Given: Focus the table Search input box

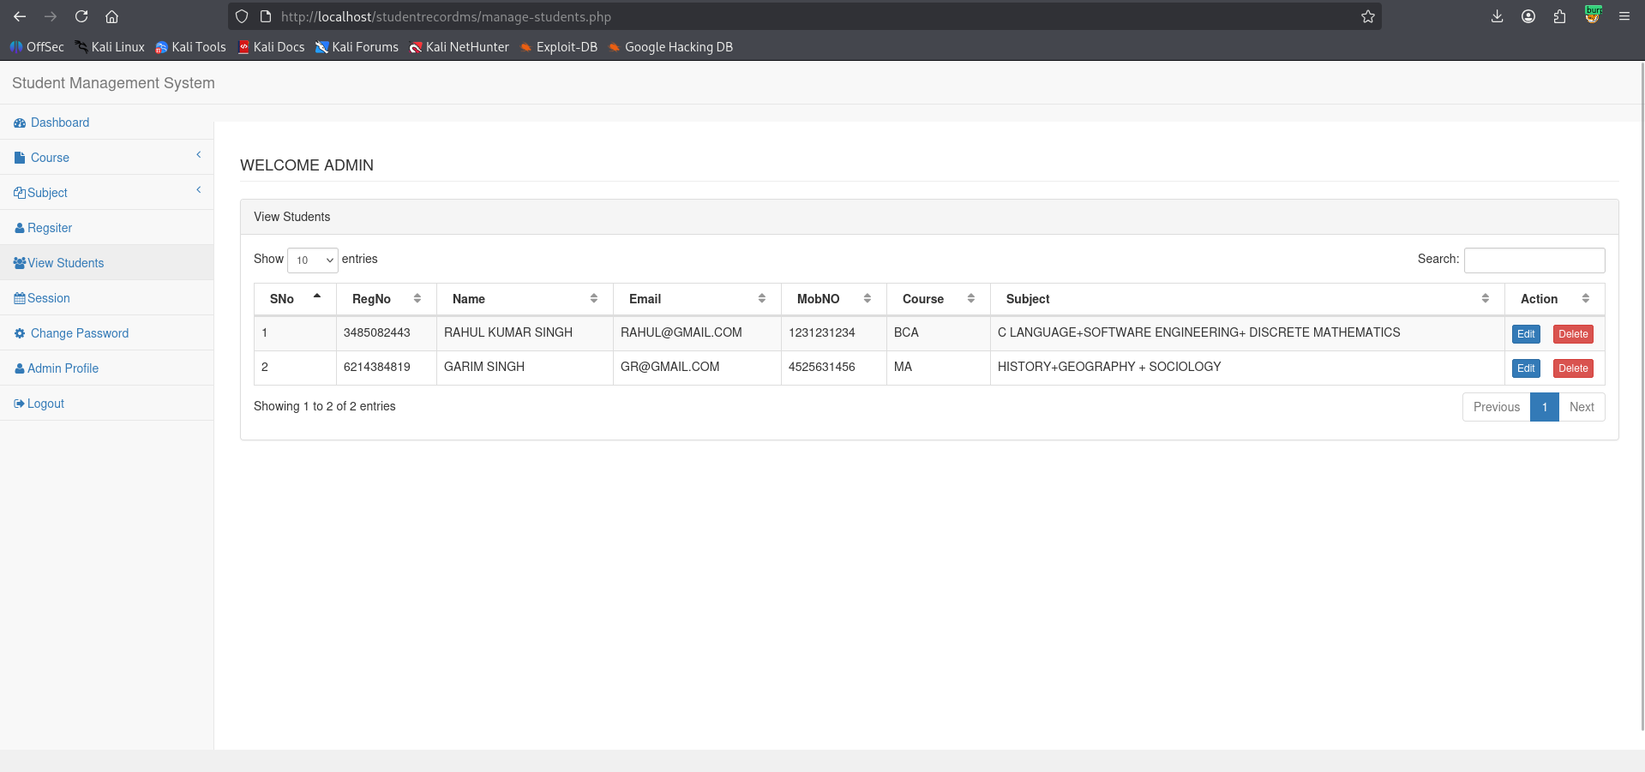Looking at the screenshot, I should tap(1534, 260).
